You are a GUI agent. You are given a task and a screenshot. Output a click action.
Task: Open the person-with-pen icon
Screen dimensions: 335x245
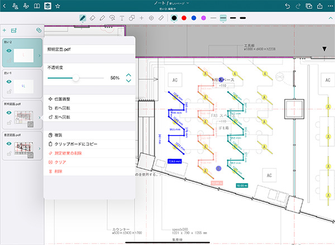(x=26, y=6)
